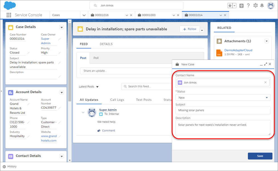The height and width of the screenshot is (171, 278).
Task: Open the Cases navigation dropdown chevron
Action: [84, 15]
